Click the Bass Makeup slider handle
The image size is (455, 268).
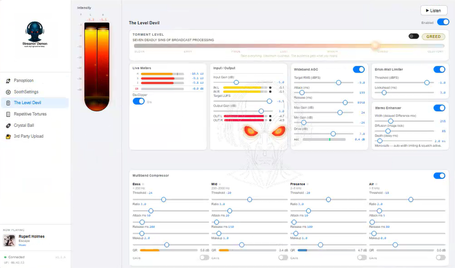tap(167, 245)
